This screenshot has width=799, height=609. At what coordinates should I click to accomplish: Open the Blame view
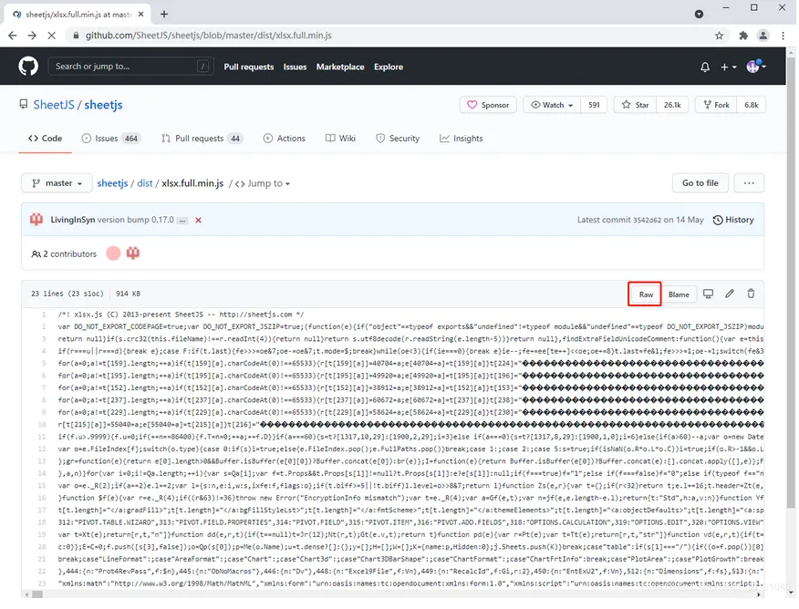[679, 294]
